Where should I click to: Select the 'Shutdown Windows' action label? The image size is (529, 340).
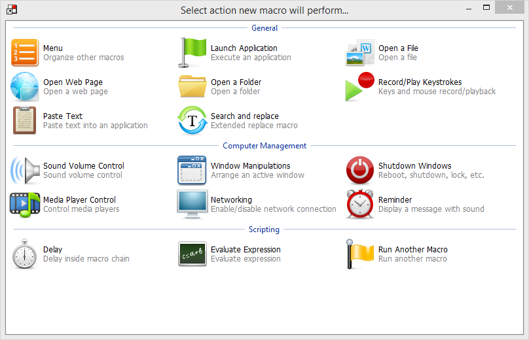coord(414,166)
